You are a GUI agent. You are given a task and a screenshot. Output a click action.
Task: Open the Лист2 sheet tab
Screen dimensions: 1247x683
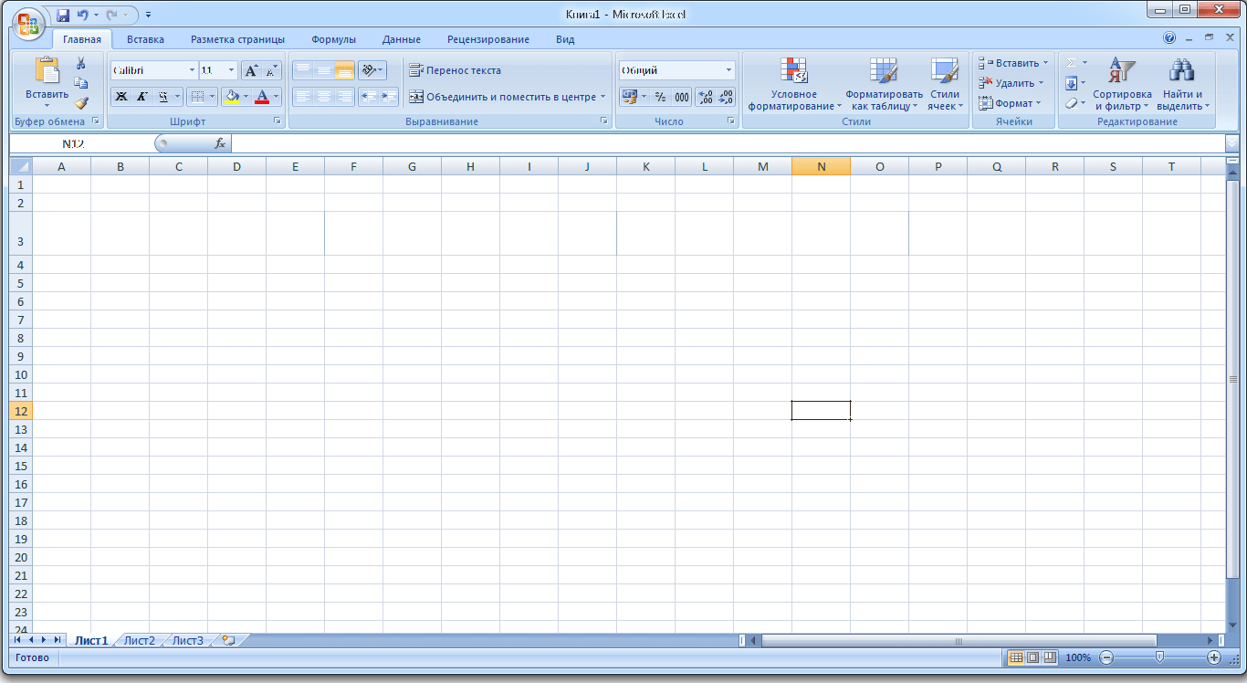140,640
